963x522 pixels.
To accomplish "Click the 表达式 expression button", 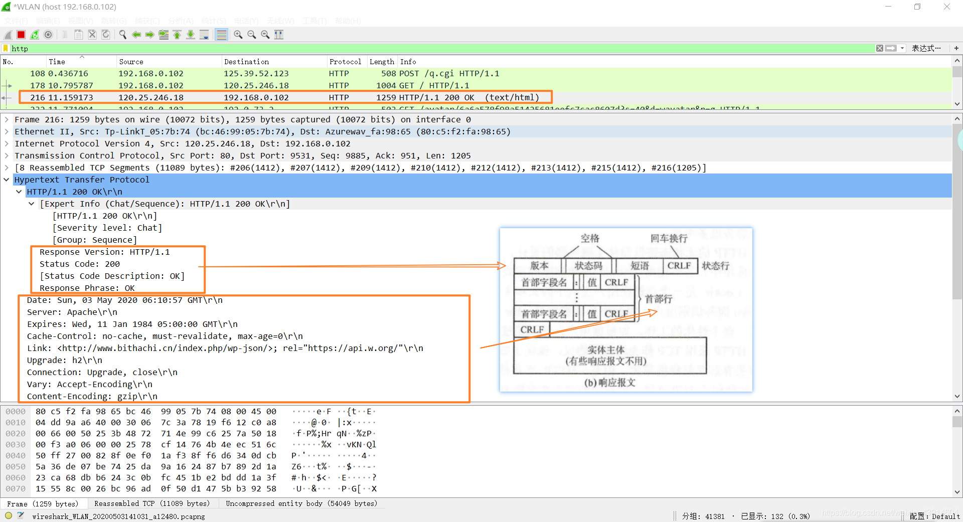I will pyautogui.click(x=926, y=48).
